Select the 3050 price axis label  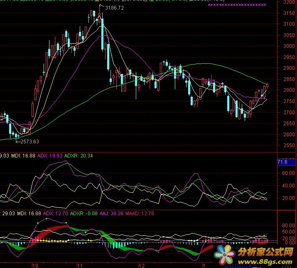289,35
